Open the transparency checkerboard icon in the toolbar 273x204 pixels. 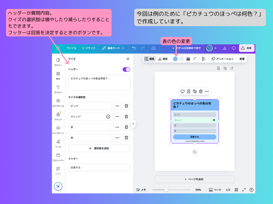(203, 59)
